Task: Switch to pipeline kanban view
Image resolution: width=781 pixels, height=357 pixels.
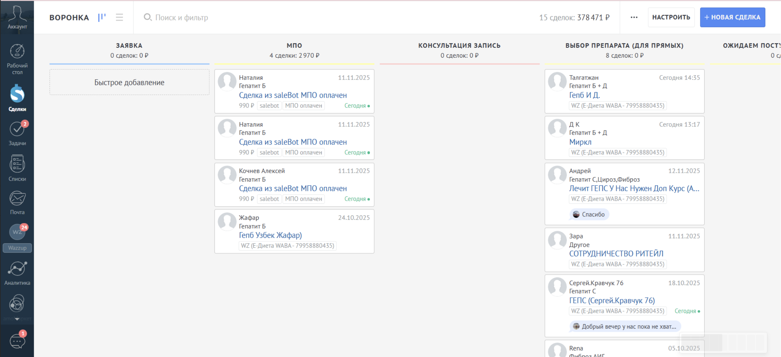Action: pos(102,17)
